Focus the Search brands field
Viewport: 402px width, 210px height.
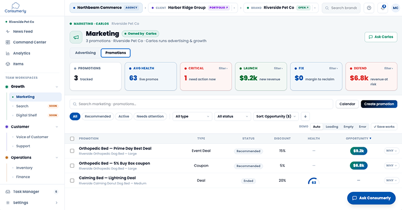click(x=341, y=8)
